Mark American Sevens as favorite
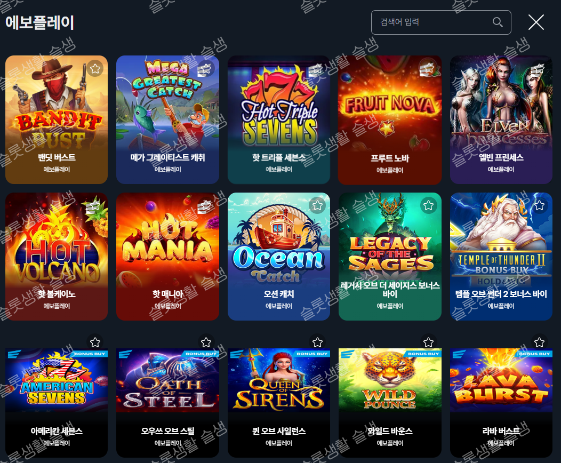 (x=95, y=342)
